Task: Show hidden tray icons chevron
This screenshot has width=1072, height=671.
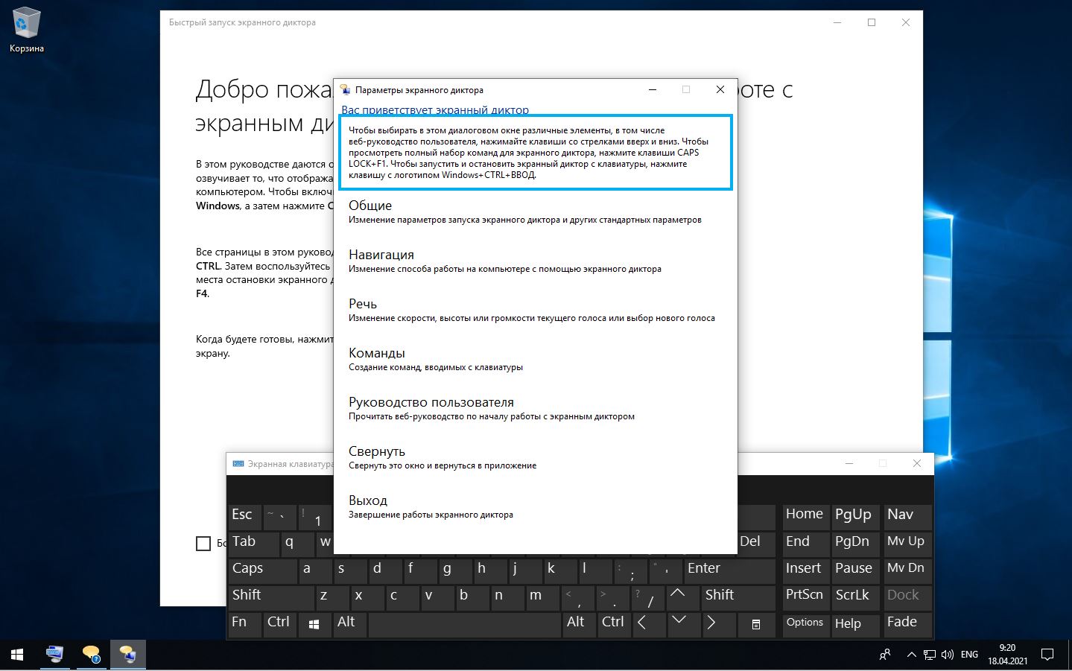Action: (x=912, y=655)
